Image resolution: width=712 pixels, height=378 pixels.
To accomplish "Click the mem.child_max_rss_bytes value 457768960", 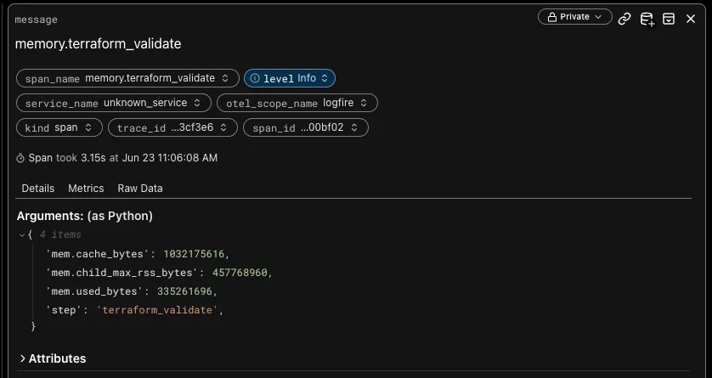I will 240,273.
